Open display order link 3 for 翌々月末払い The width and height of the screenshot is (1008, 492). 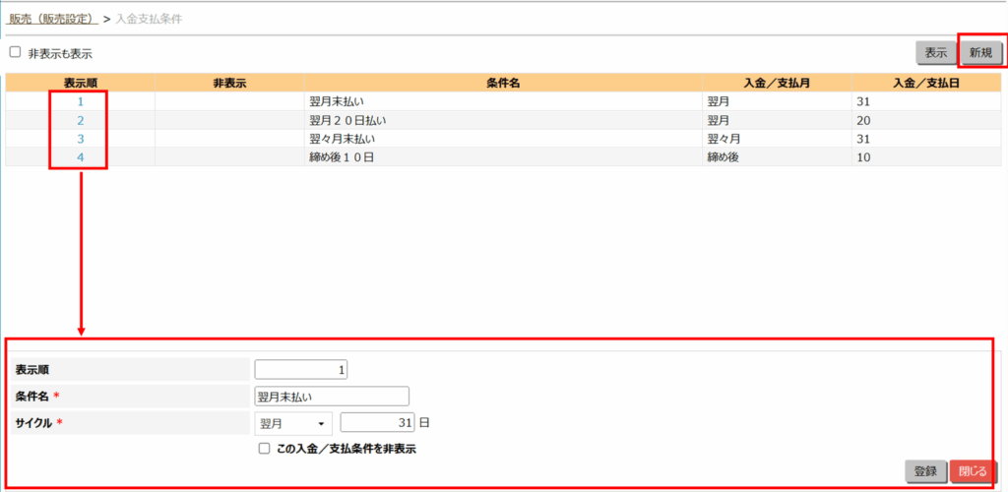(x=80, y=139)
